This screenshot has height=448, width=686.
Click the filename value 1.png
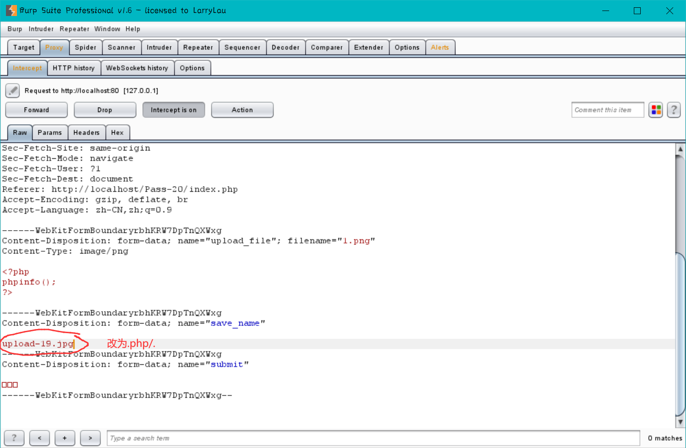tap(357, 241)
